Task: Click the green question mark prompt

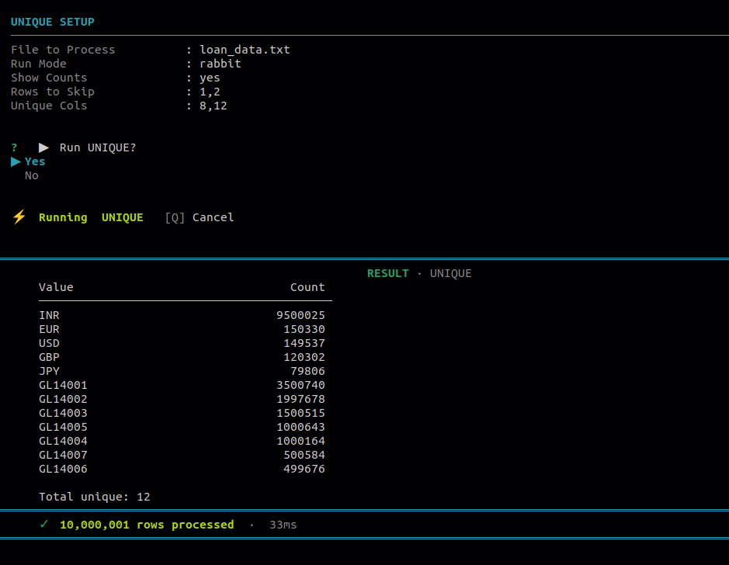Action: coord(15,147)
